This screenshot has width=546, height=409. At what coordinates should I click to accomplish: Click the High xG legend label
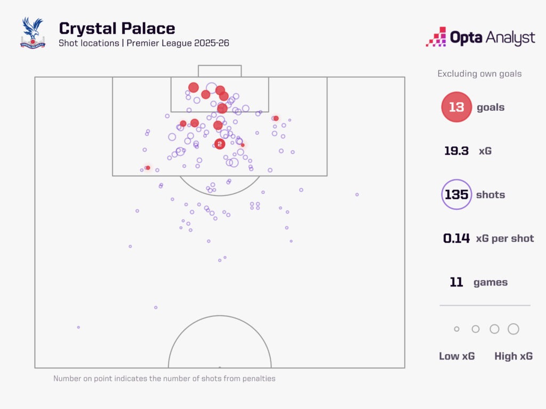click(513, 356)
